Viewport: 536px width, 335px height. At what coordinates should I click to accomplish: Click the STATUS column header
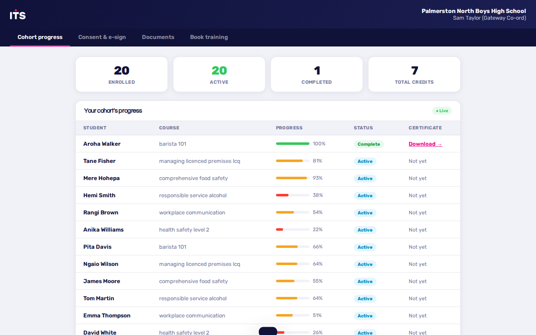point(363,128)
